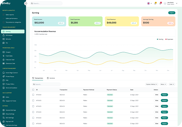Switch to the Invoices tab
The image size is (182, 127).
click(51, 78)
